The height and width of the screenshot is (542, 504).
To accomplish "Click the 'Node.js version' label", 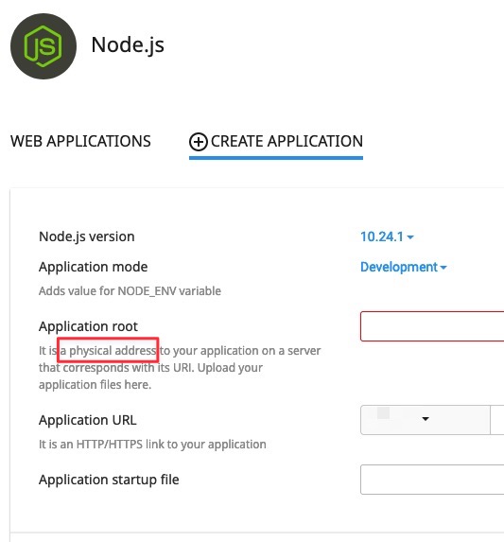I will tap(87, 236).
